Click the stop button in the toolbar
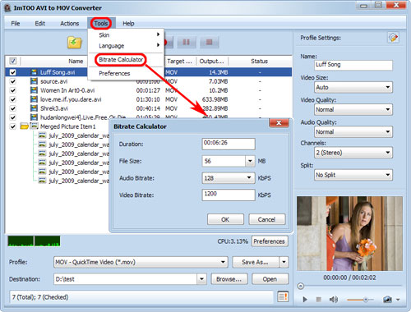 point(210,42)
